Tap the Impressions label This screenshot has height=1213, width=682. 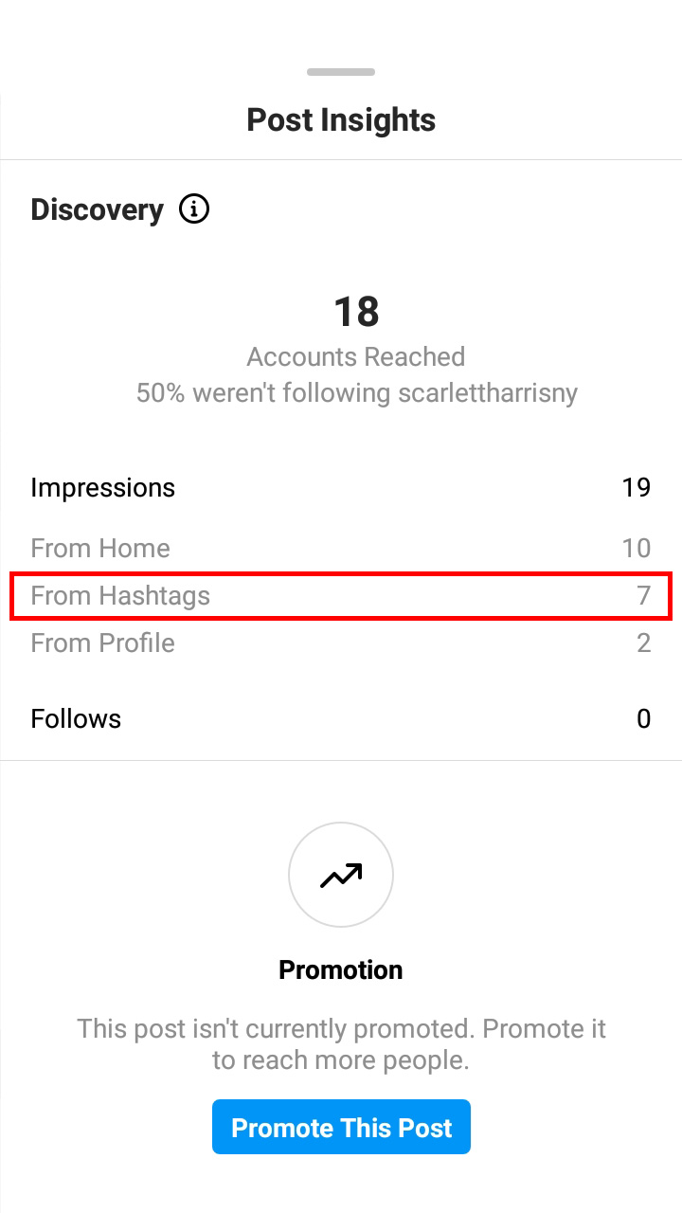[102, 487]
